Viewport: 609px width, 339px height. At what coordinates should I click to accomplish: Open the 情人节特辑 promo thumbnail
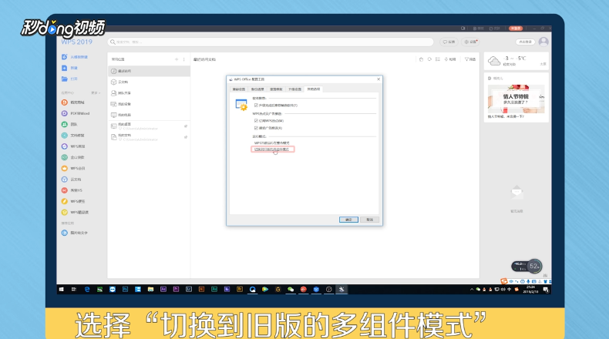[x=516, y=99]
